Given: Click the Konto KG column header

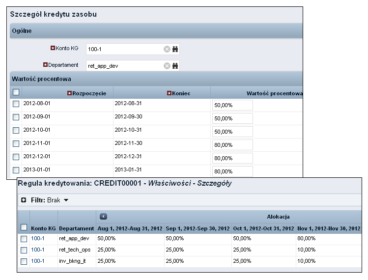Looking at the screenshot, I should point(43,228).
